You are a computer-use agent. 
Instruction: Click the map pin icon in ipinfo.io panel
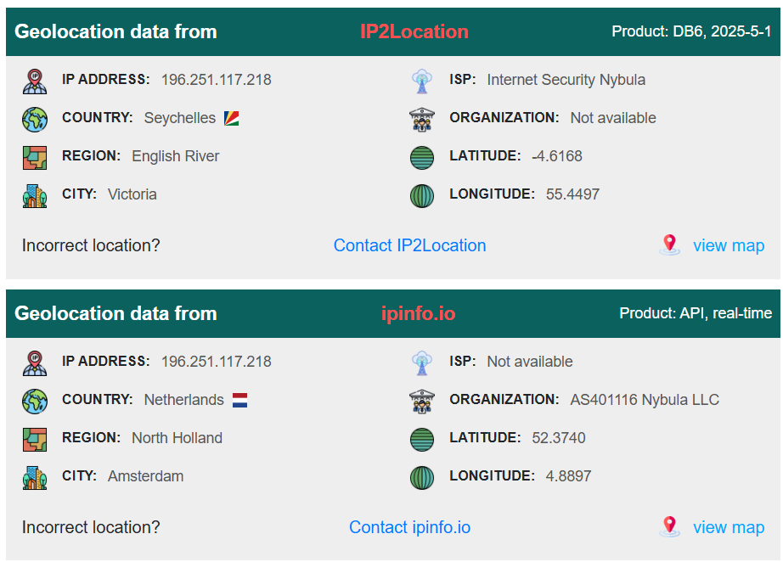pyautogui.click(x=670, y=527)
